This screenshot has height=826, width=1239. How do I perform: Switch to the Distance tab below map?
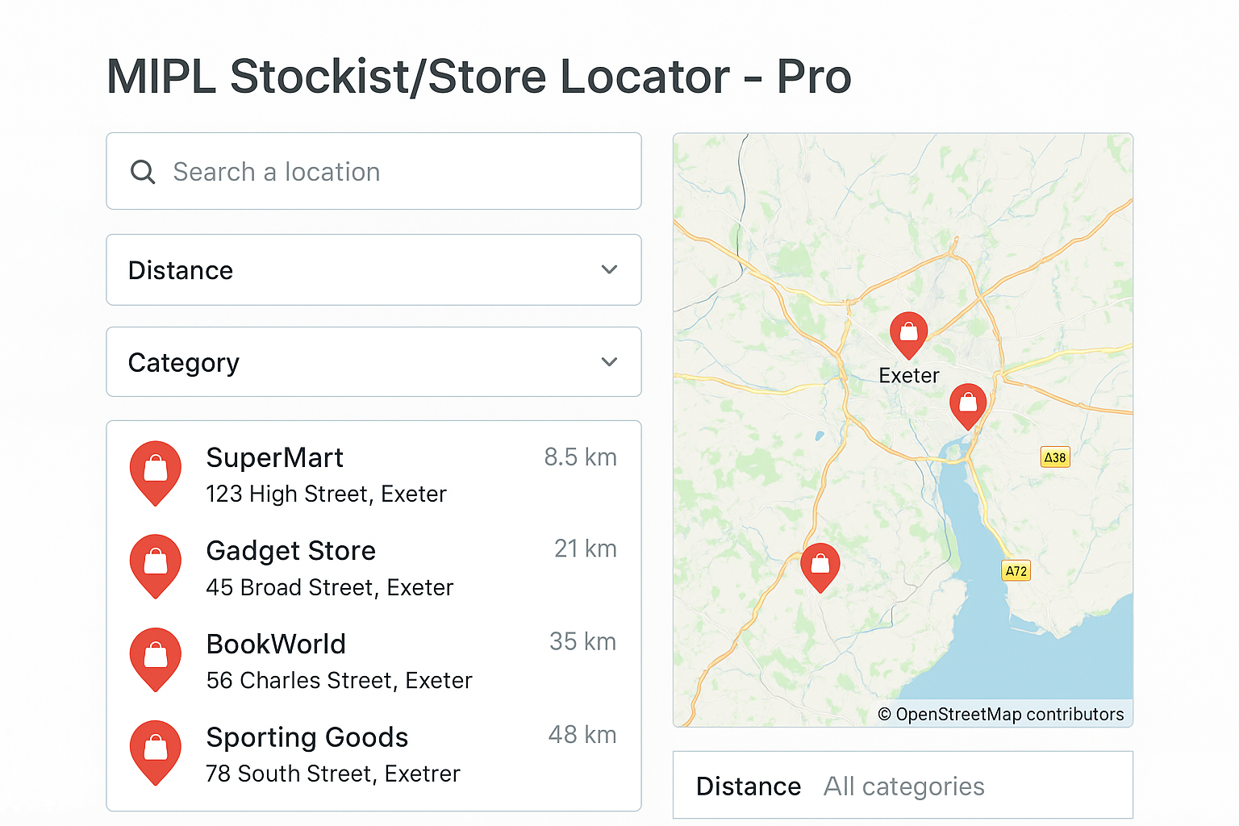pyautogui.click(x=749, y=786)
